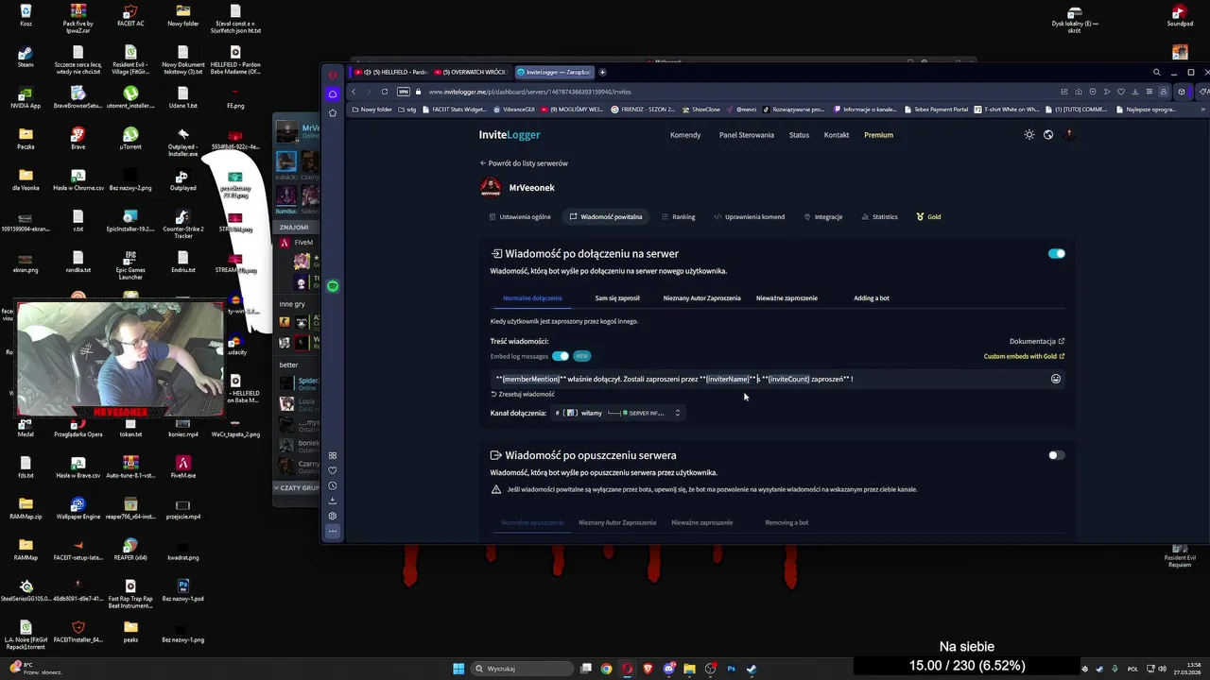Click Zresetuj wiadomość reset button
The image size is (1210, 680).
pyautogui.click(x=523, y=395)
